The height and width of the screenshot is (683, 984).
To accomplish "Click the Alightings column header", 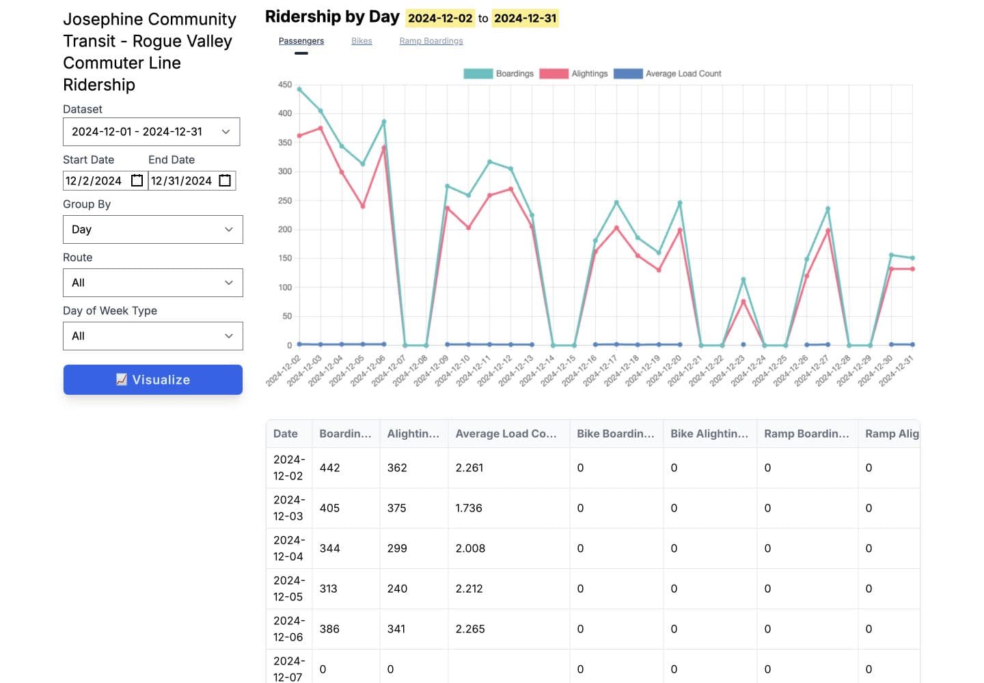I will 413,434.
